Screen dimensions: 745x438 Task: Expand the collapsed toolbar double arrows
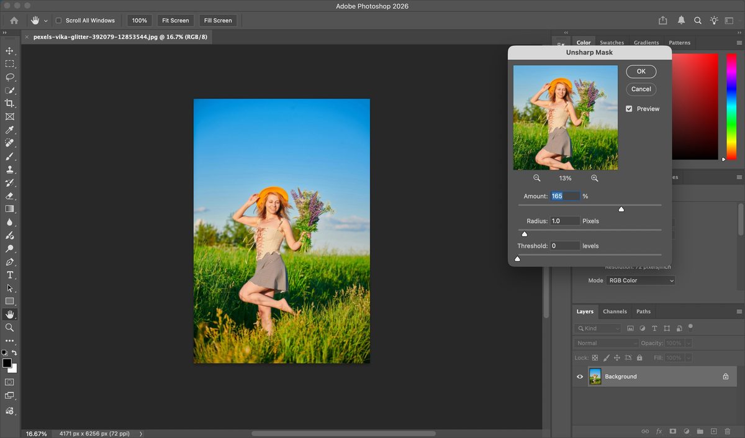pyautogui.click(x=5, y=33)
